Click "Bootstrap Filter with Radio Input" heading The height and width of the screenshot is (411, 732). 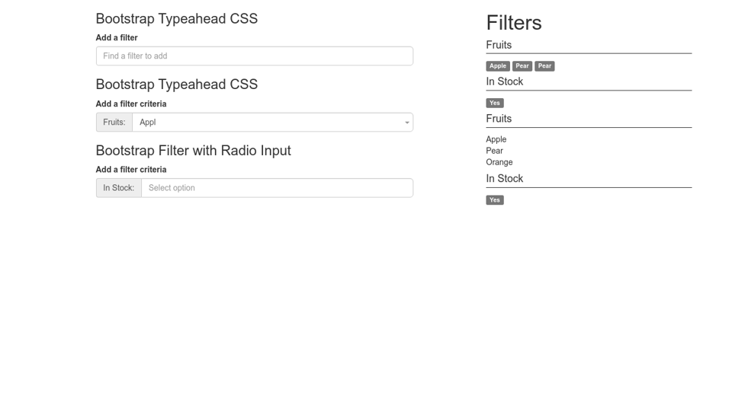coord(193,151)
